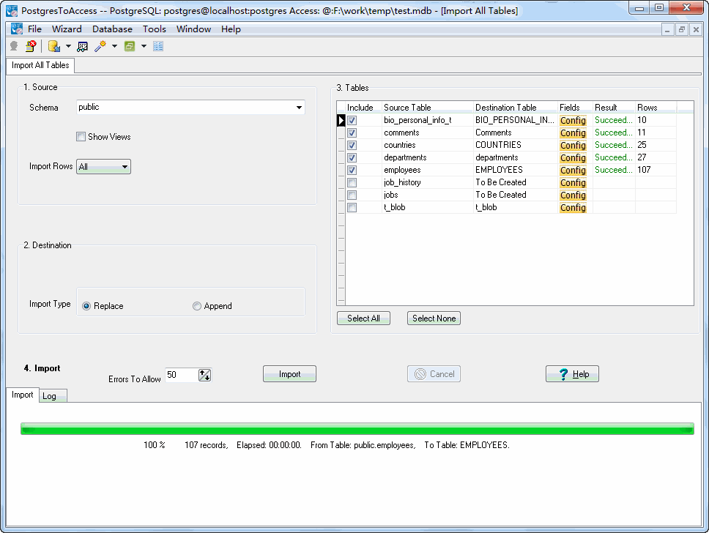Viewport: 709px width, 533px height.
Task: Click Config for comments row
Action: tap(573, 133)
